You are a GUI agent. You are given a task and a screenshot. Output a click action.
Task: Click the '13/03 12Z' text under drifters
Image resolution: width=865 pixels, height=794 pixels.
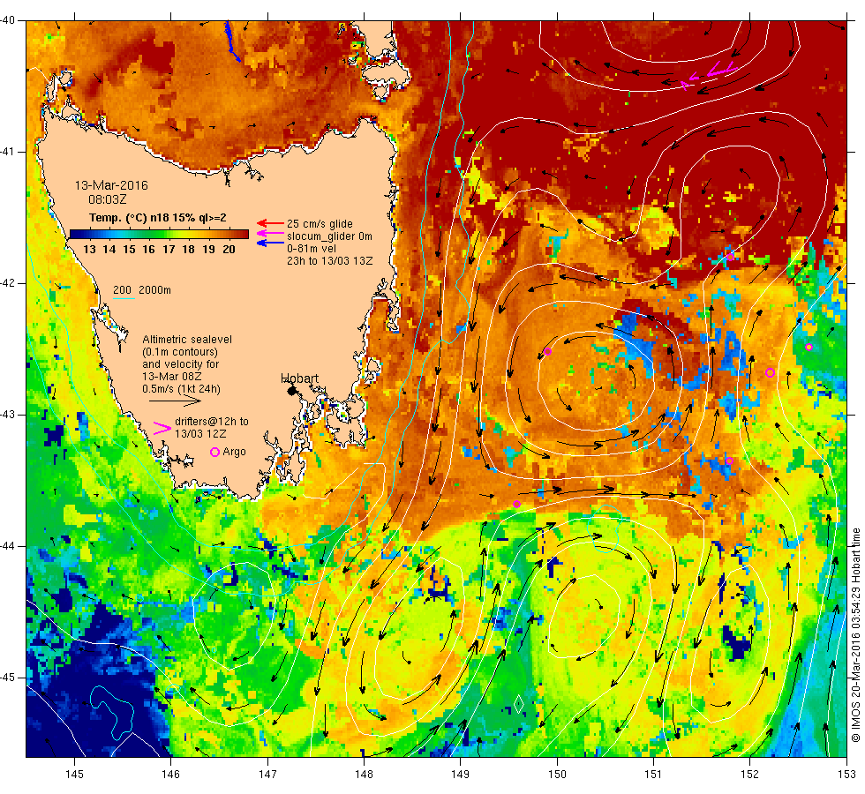(x=200, y=434)
